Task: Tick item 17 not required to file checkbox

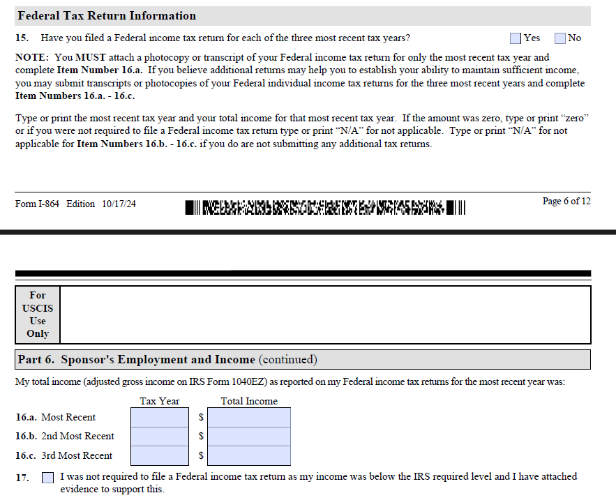Action: (47, 478)
